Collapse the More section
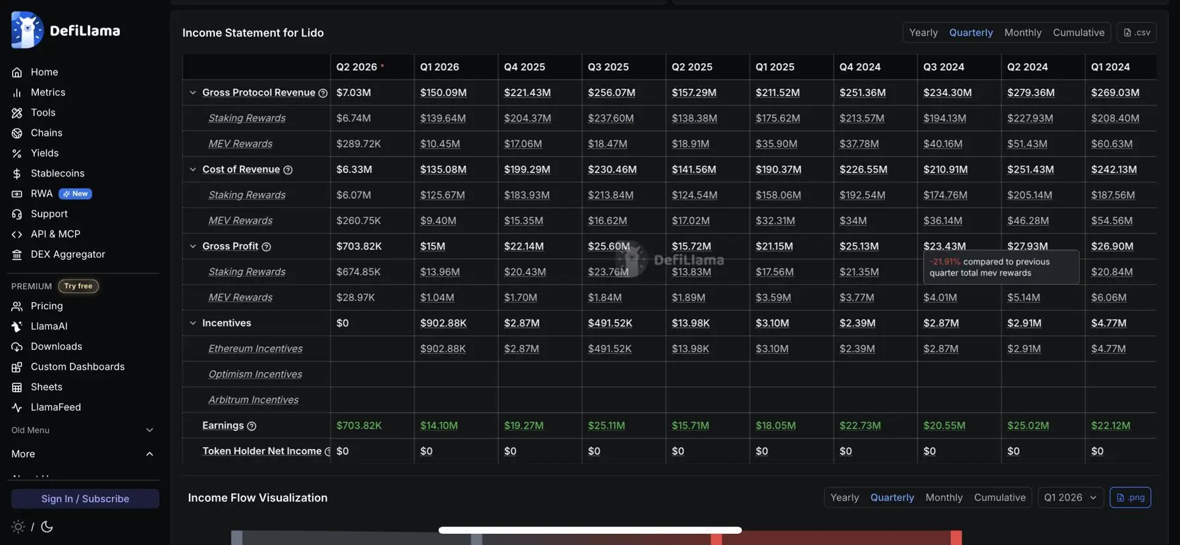This screenshot has width=1180, height=545. click(x=149, y=454)
